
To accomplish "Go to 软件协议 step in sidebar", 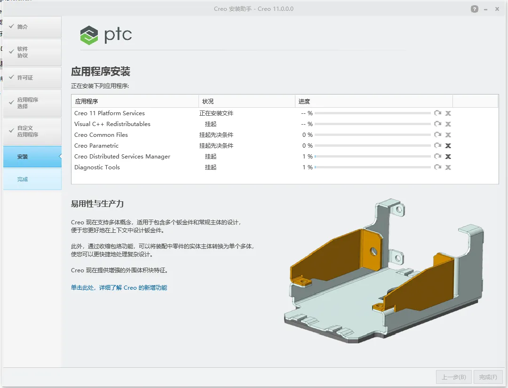I will pos(32,52).
